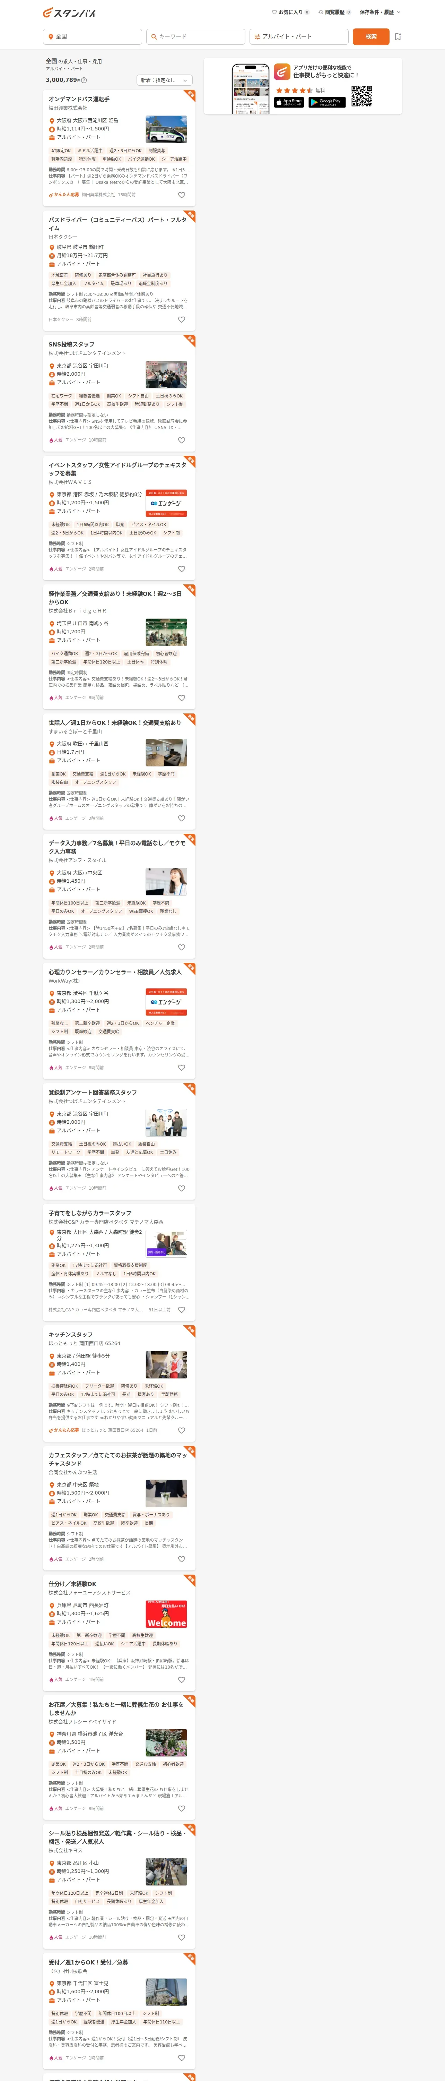Click the 全国 location search field
Image resolution: width=445 pixels, height=2081 pixels.
click(x=92, y=36)
